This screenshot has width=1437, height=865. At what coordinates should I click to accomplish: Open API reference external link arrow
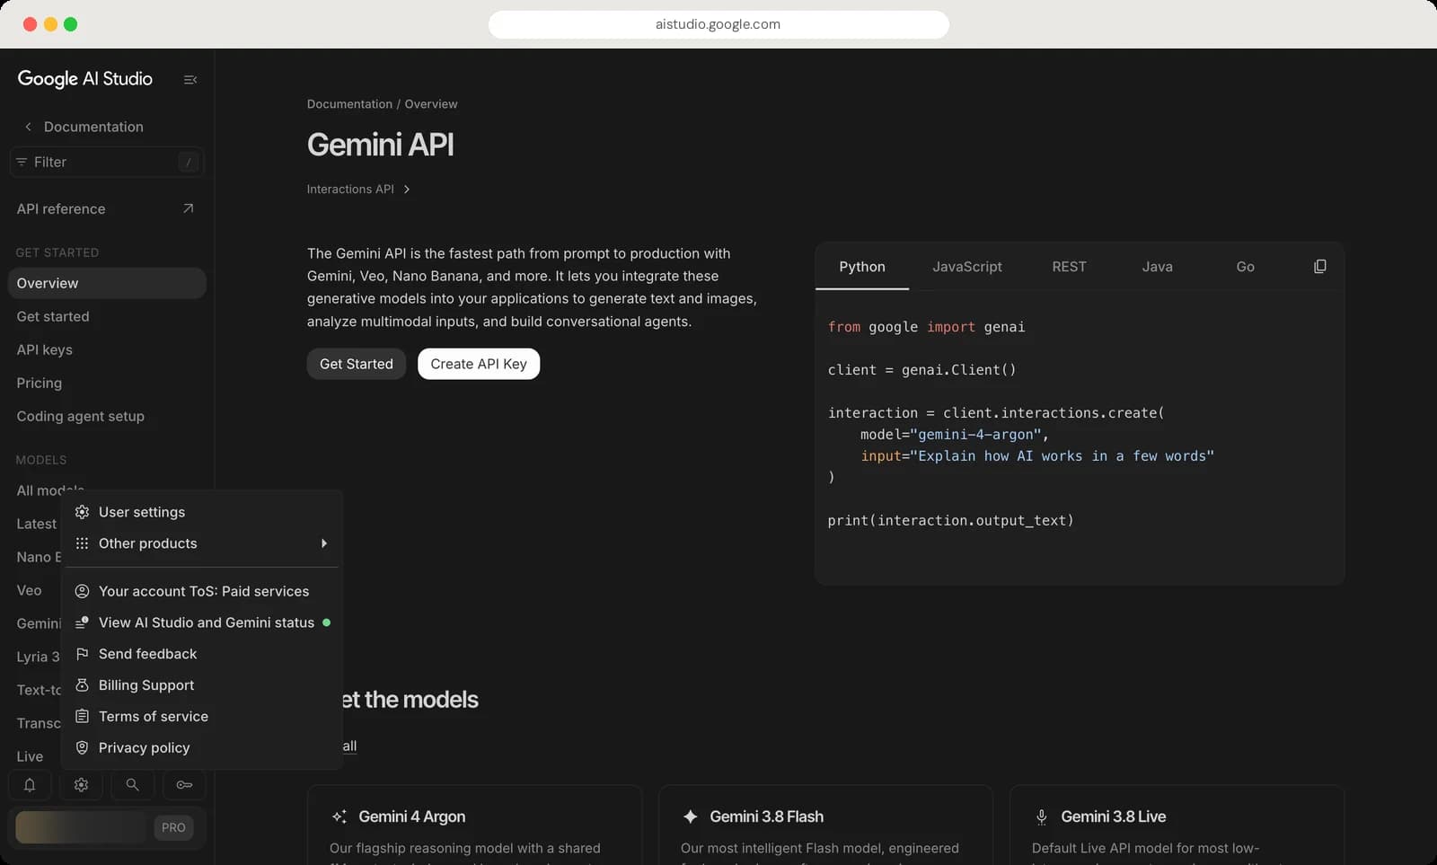coord(188,208)
